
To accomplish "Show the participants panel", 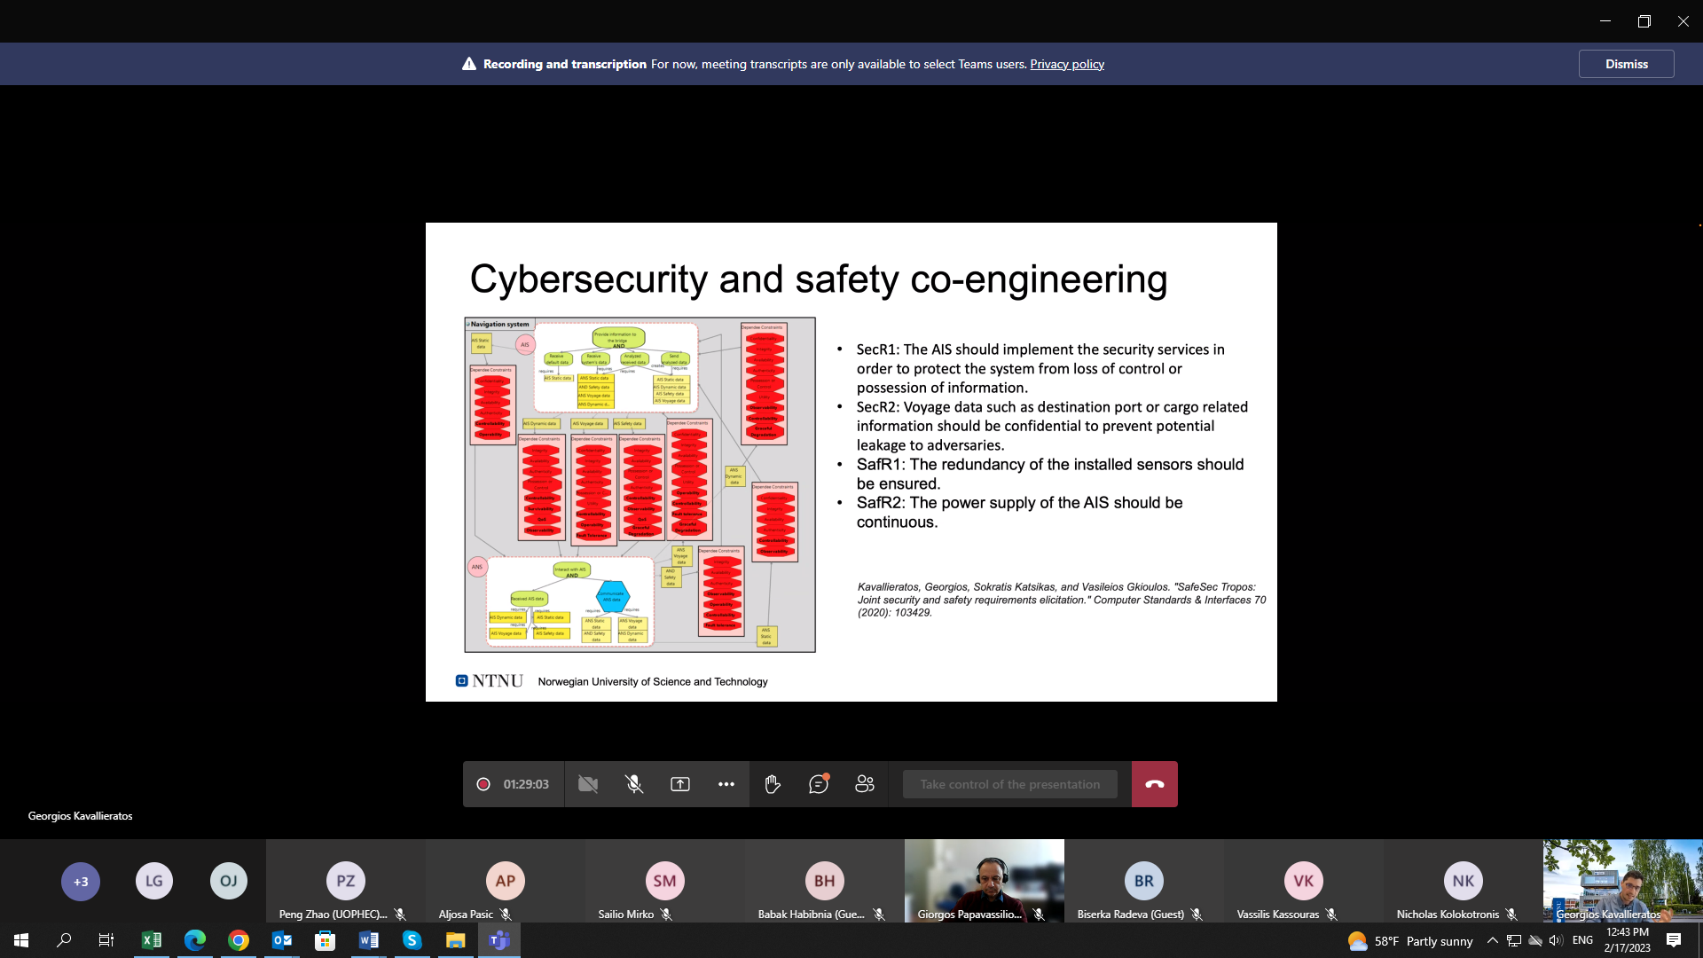I will tap(865, 784).
